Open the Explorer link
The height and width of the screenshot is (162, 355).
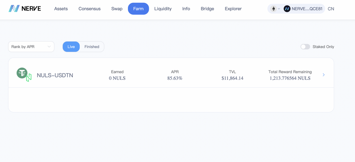233,9
